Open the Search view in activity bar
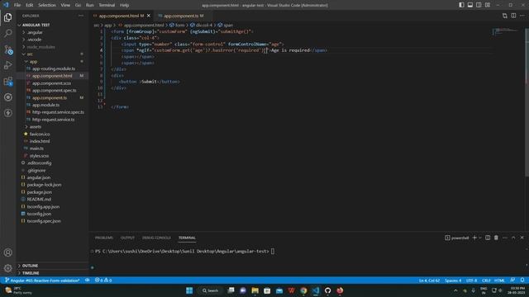Viewport: 529px width, 297px height. [x=7, y=33]
